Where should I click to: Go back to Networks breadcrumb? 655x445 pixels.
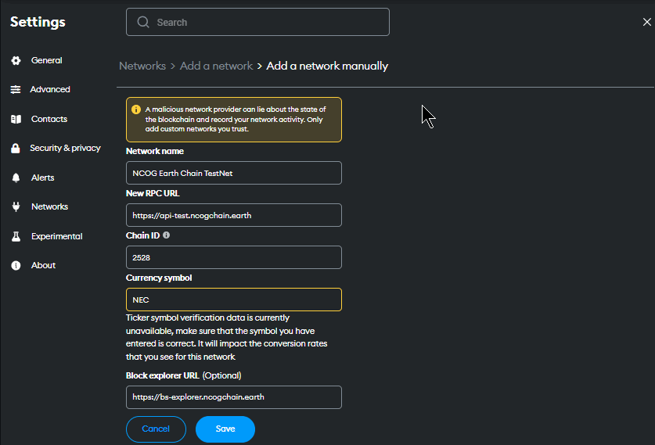coord(142,66)
